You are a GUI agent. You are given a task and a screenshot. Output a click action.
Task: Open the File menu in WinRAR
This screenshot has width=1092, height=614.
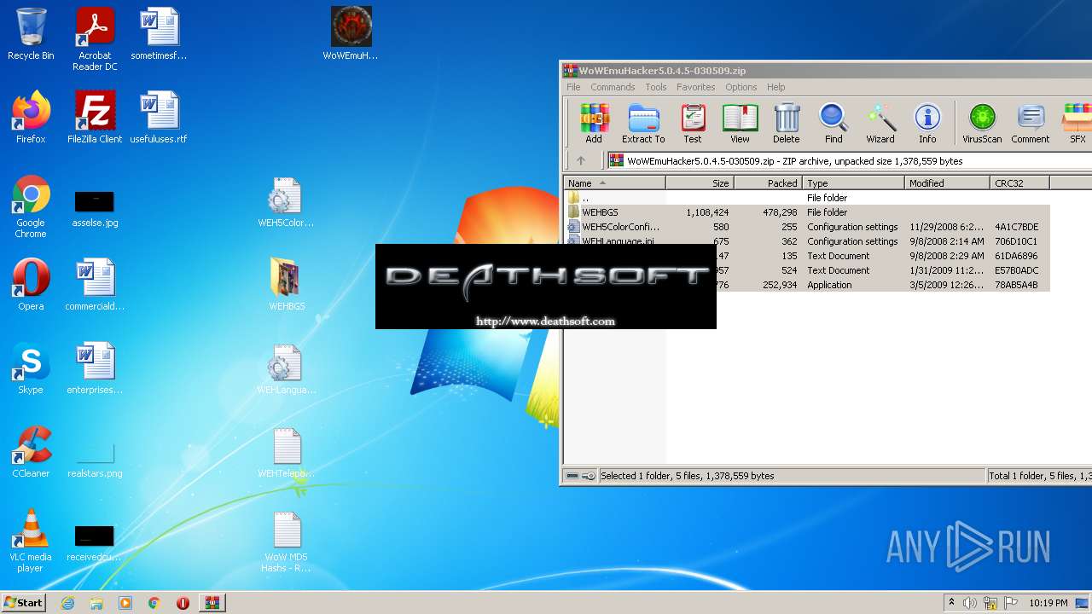[x=573, y=87]
